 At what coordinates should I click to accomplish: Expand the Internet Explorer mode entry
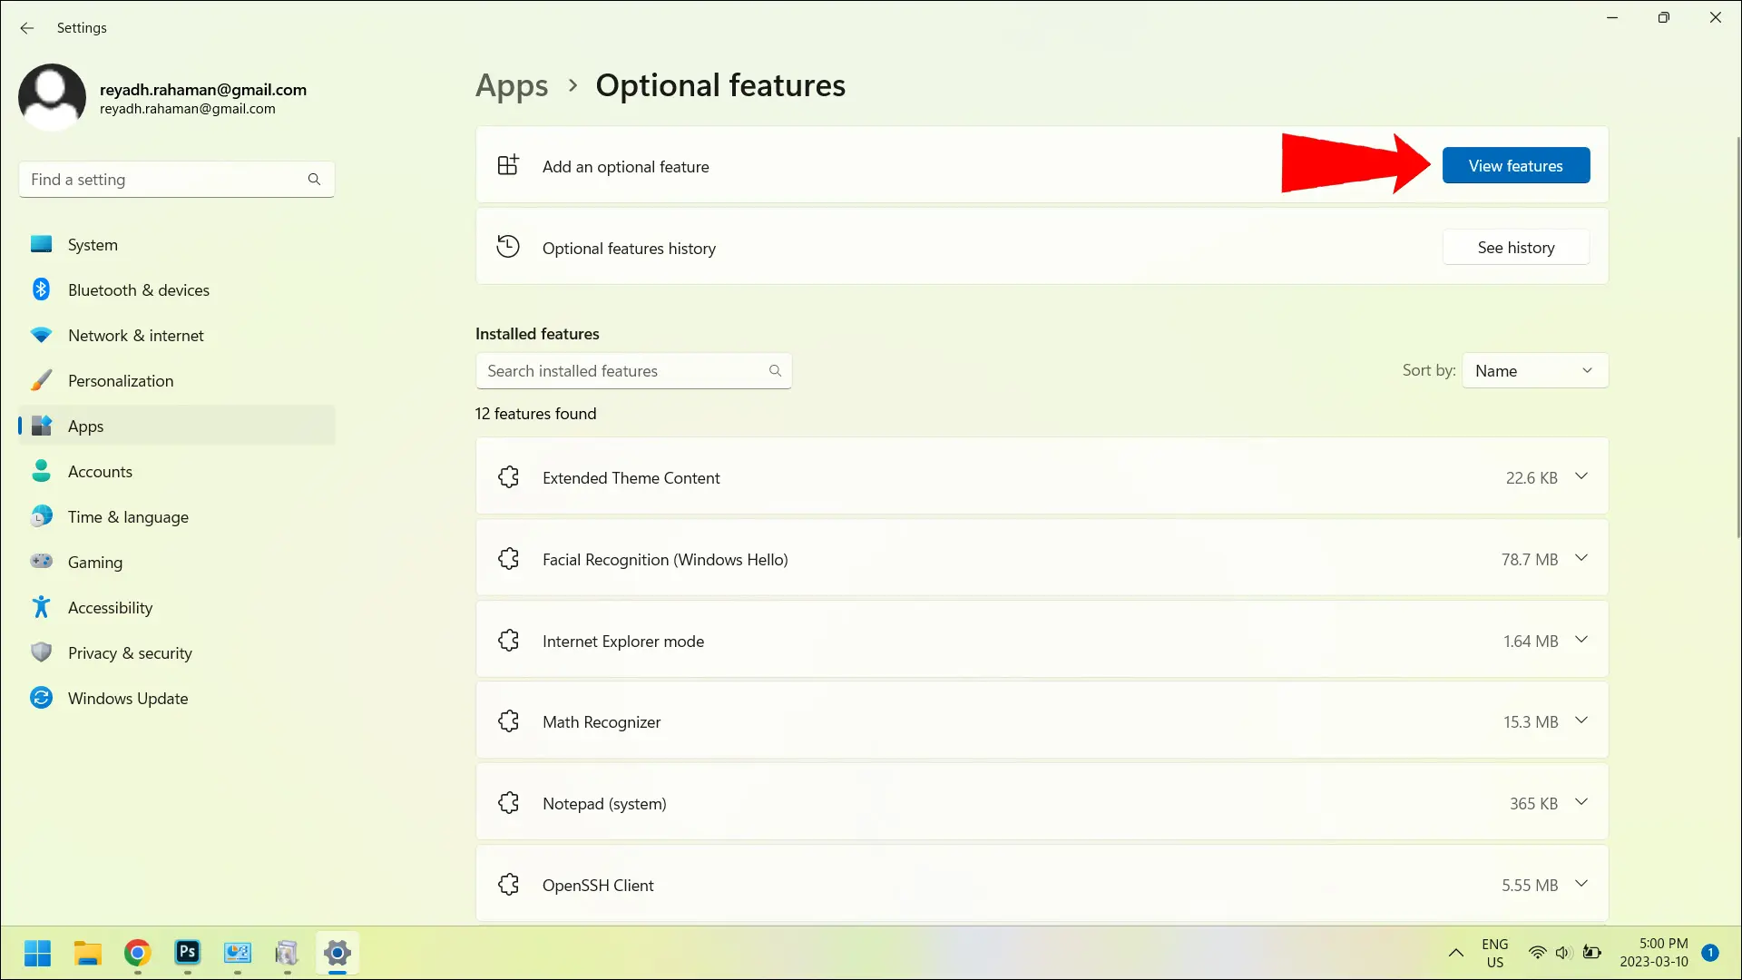point(1581,640)
